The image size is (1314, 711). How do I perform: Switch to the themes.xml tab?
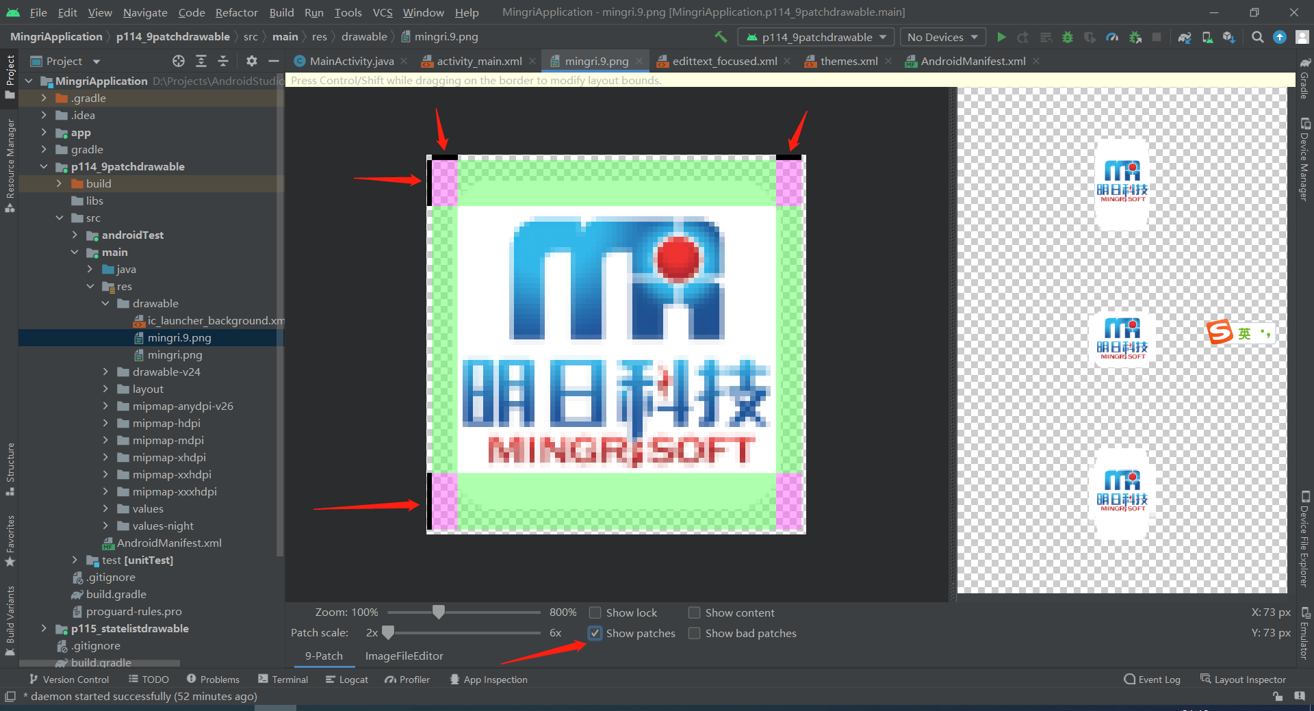(x=849, y=61)
